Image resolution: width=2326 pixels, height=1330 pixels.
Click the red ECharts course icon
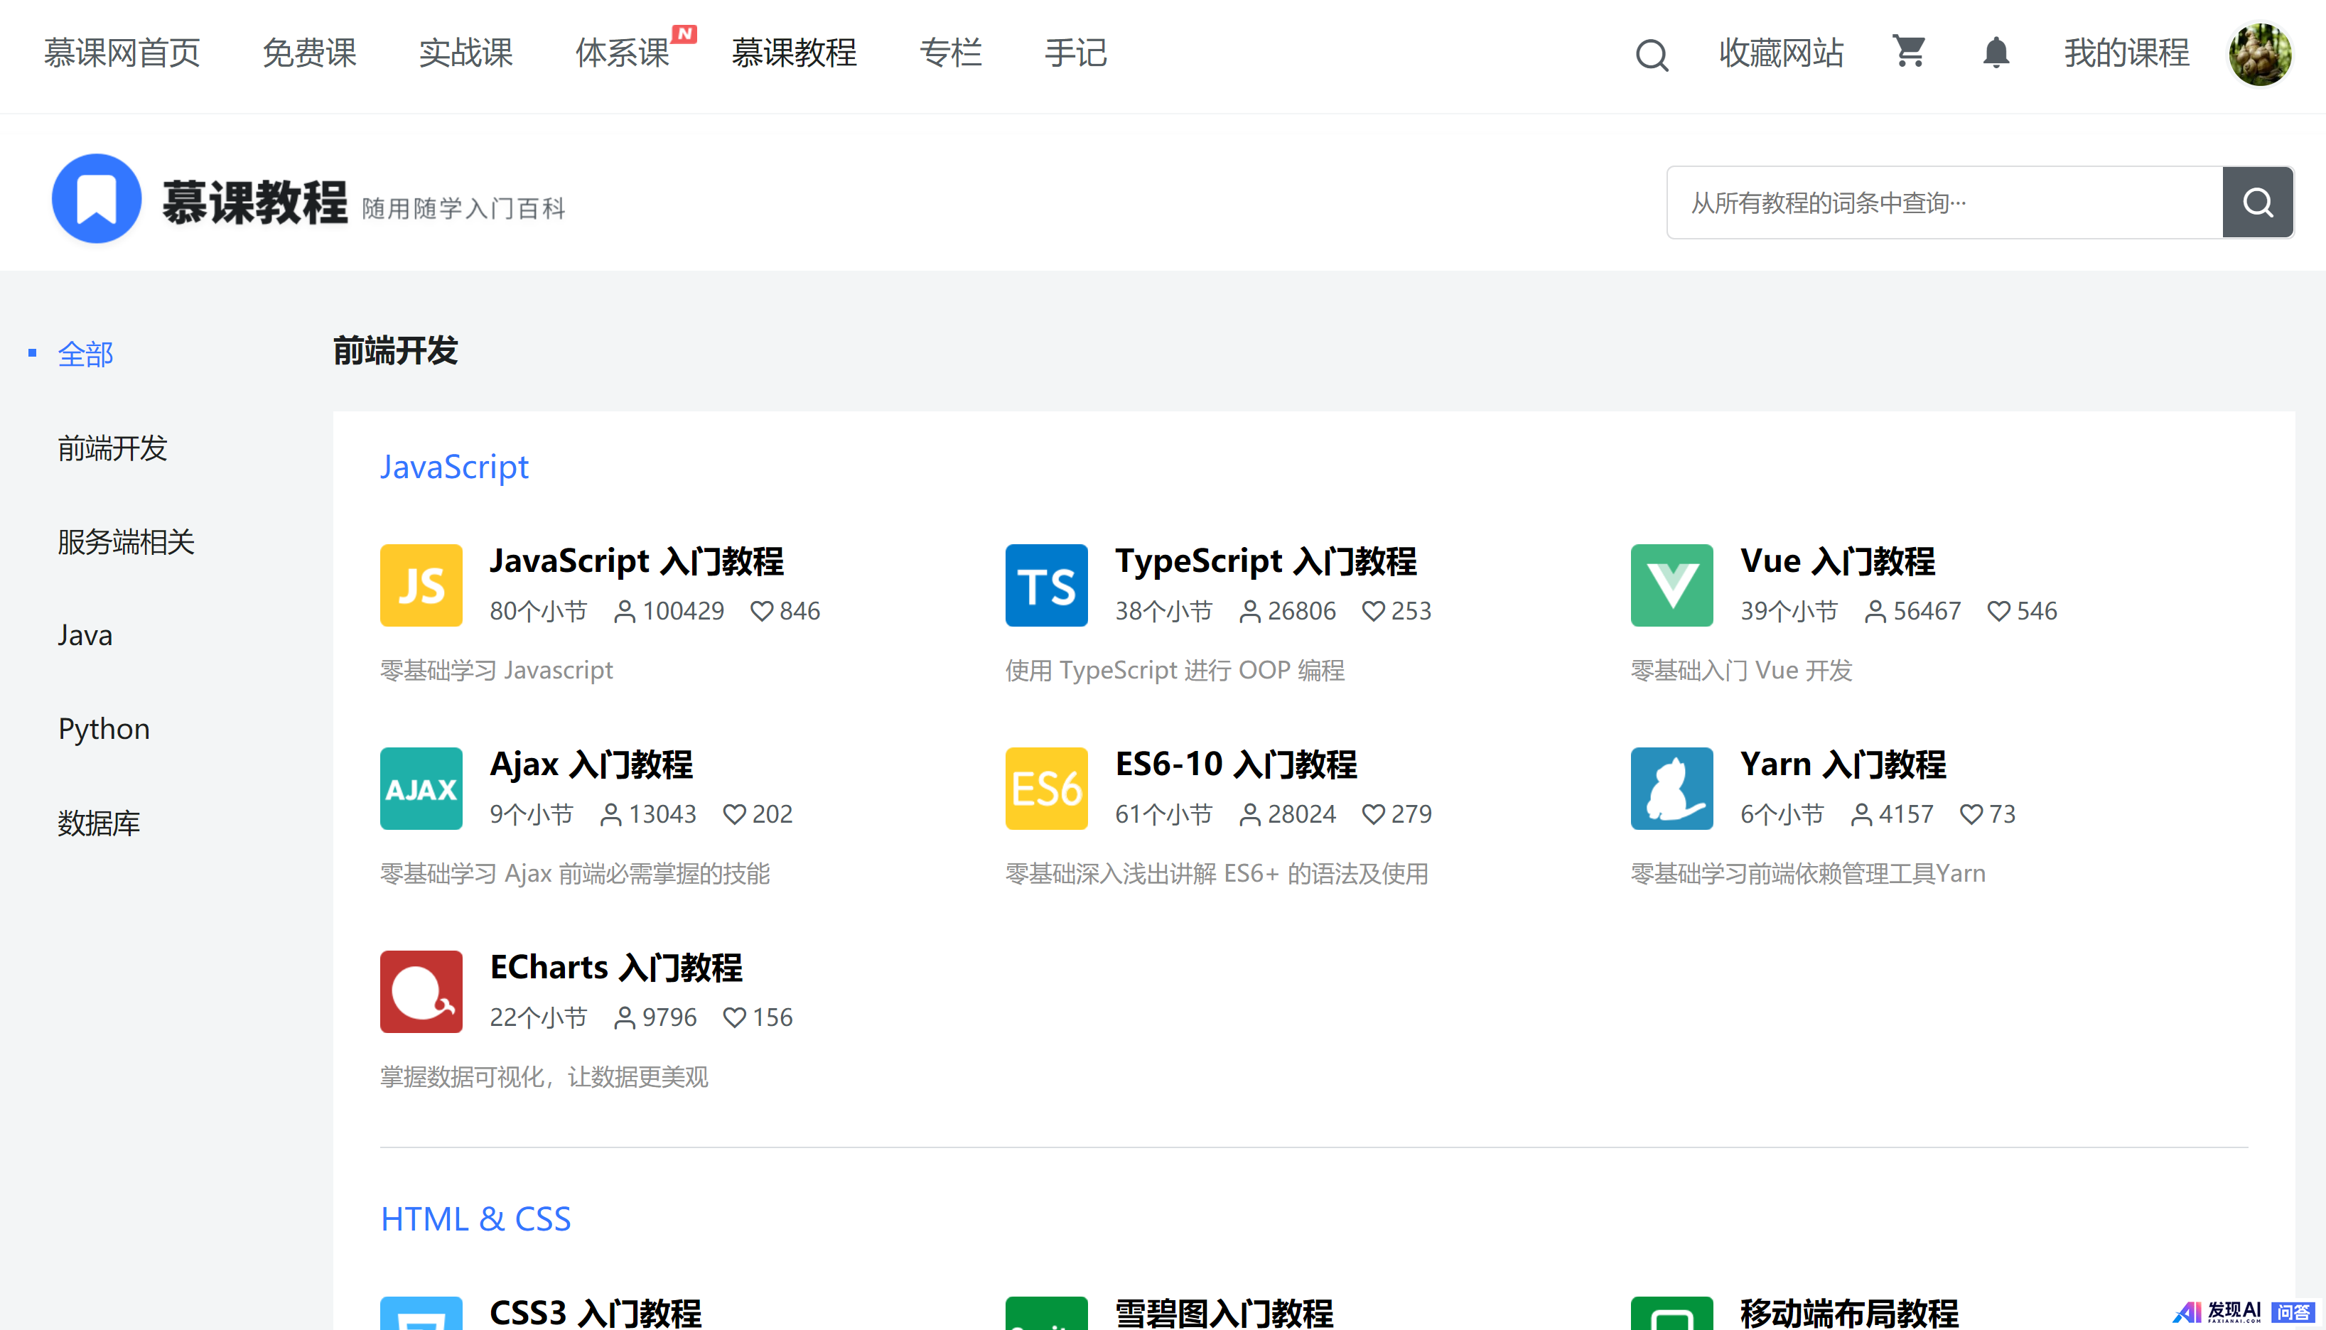pyautogui.click(x=421, y=991)
